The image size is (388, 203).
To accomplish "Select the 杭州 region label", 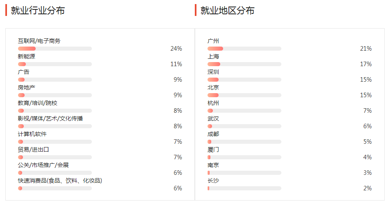I will coord(213,103).
